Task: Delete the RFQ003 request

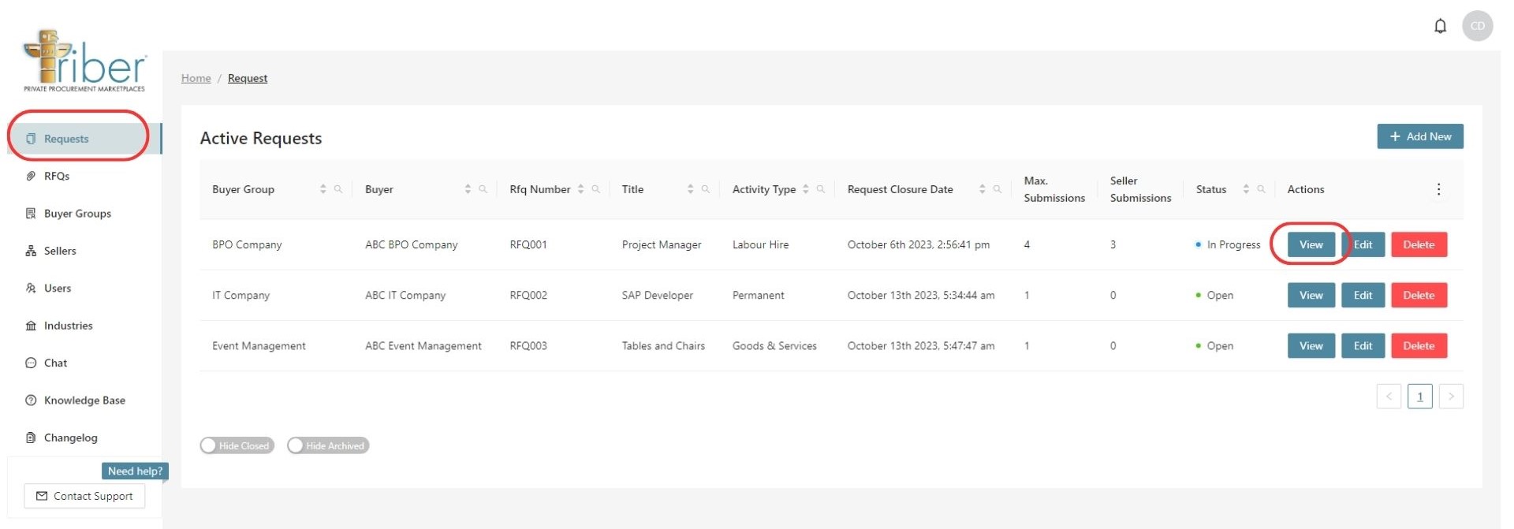Action: coord(1419,345)
